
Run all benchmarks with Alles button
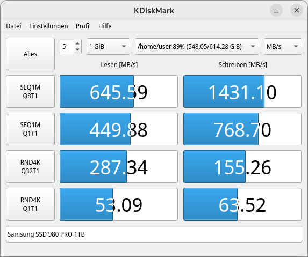(30, 54)
